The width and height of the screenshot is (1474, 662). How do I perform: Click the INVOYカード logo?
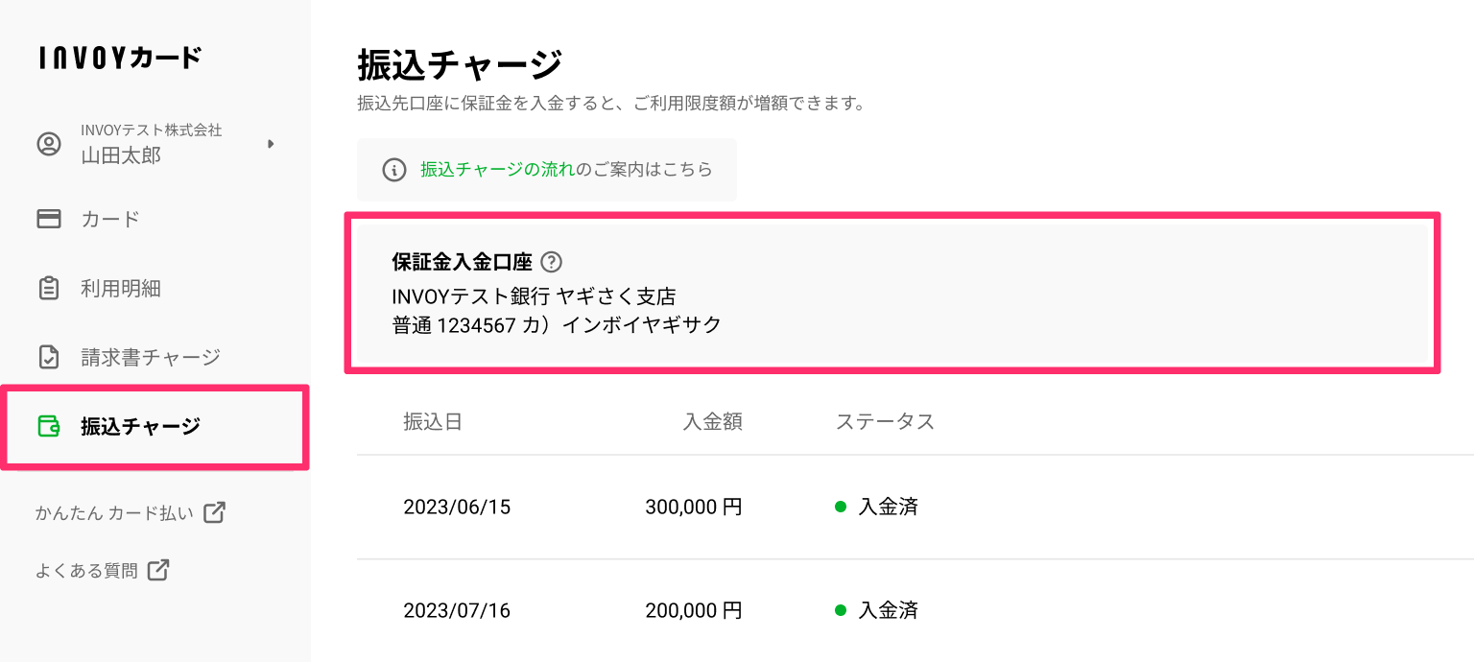coord(121,58)
